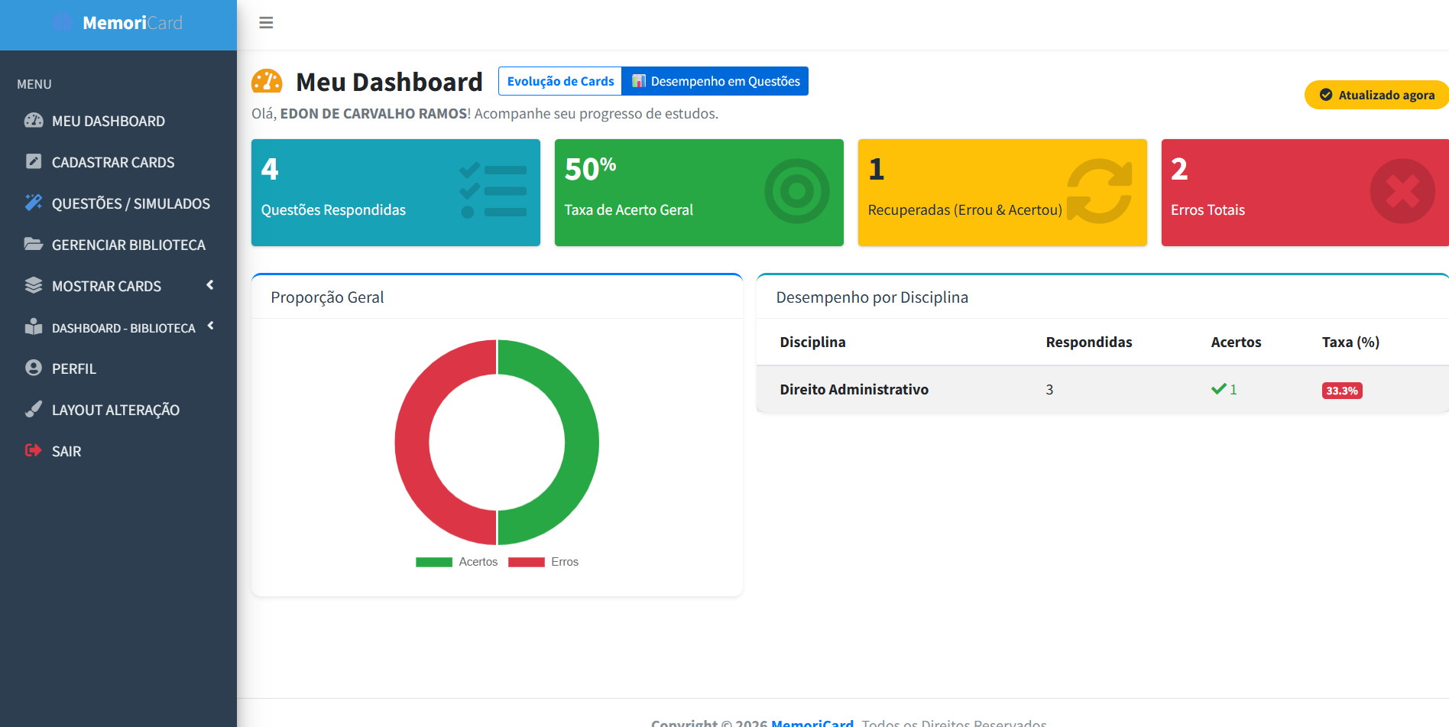Click the orange dashboard icon beside title
1449x727 pixels.
pos(267,82)
